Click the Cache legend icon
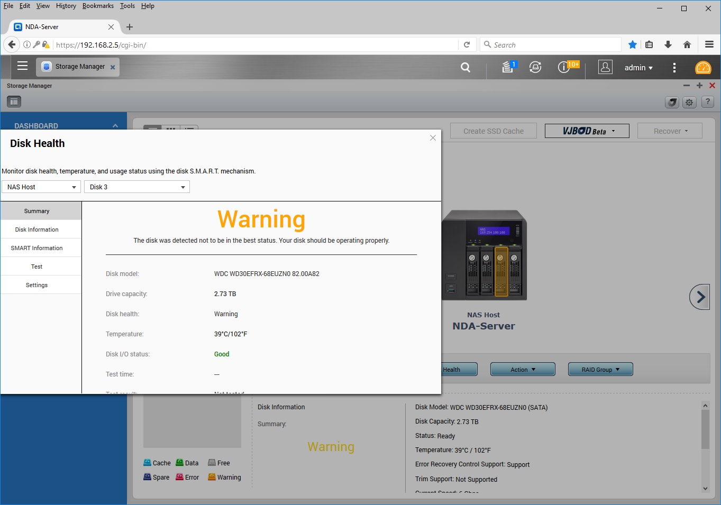Viewport: 721px width, 505px height. click(x=147, y=463)
